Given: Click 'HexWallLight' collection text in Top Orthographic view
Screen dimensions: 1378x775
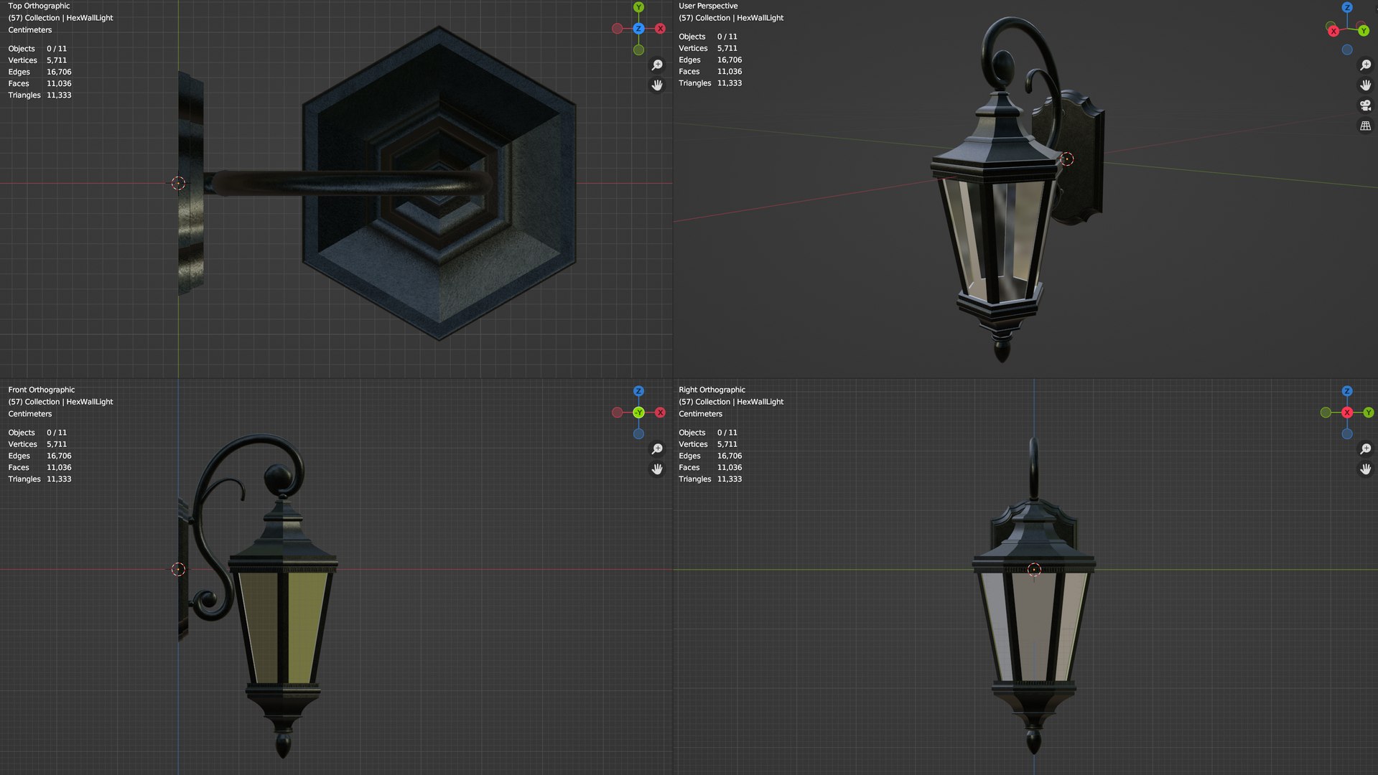Looking at the screenshot, I should (90, 18).
